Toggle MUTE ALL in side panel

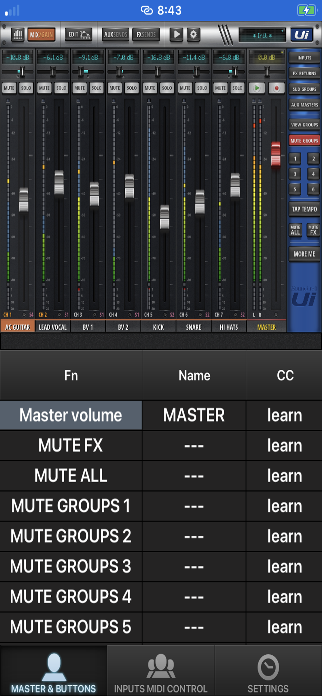[295, 230]
